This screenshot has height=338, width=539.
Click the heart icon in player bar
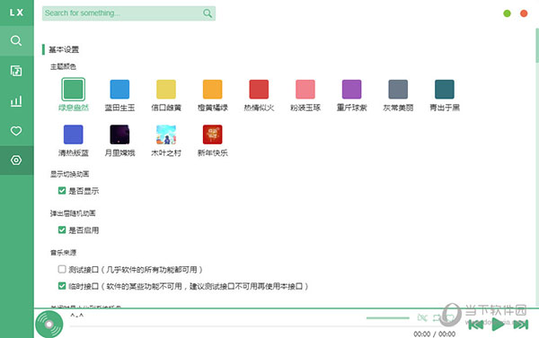tap(450, 317)
